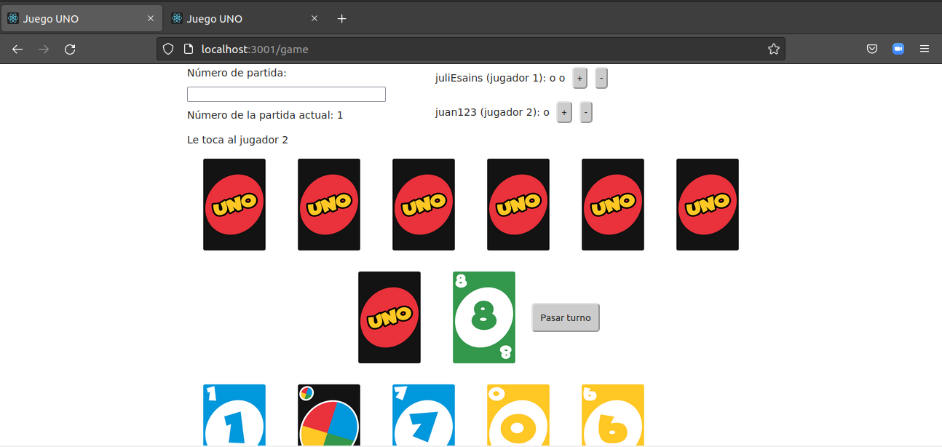Play the wild color card

pos(329,415)
